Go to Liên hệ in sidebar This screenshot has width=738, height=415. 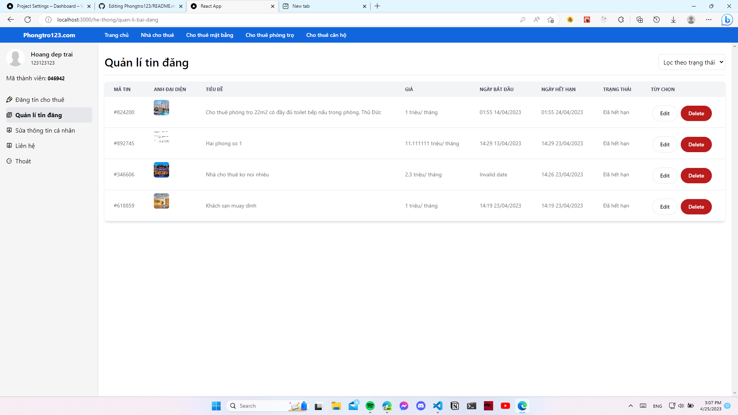pos(49,146)
